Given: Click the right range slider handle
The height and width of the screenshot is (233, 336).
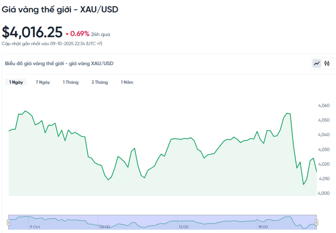Looking at the screenshot, I should (316, 222).
